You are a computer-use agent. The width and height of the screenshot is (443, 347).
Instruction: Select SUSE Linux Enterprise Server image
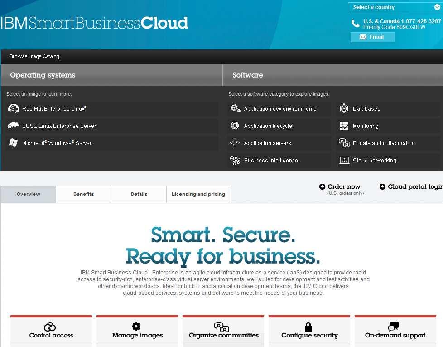(112, 126)
